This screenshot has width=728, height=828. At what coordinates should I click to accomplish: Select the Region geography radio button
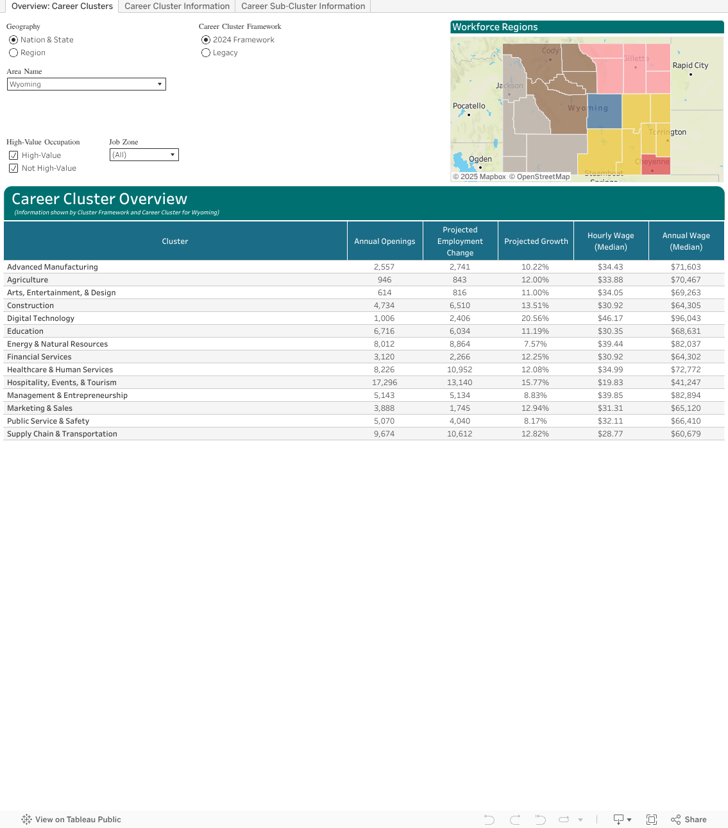click(13, 53)
